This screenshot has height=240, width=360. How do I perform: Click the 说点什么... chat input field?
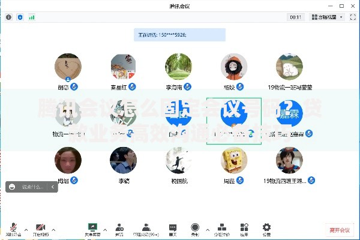[32, 187]
